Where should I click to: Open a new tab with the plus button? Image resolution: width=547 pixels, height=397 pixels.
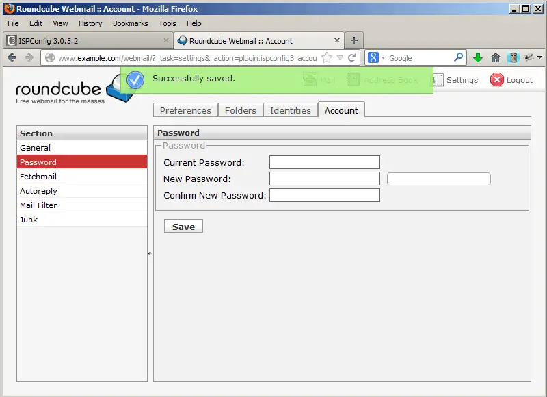354,40
